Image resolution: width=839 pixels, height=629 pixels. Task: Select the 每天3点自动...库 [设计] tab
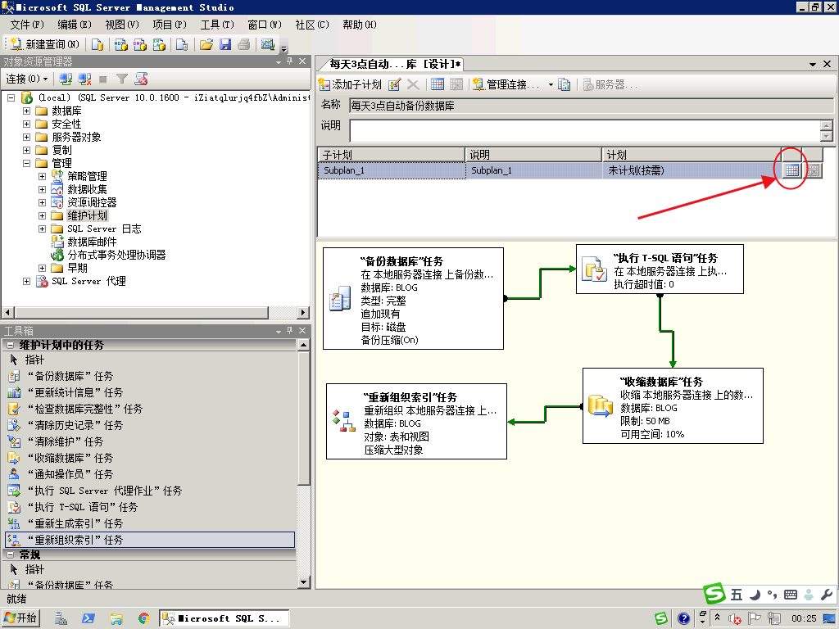coord(394,64)
